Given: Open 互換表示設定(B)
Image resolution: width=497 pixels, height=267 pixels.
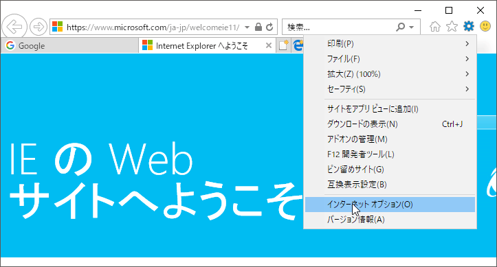Looking at the screenshot, I should (390, 185).
